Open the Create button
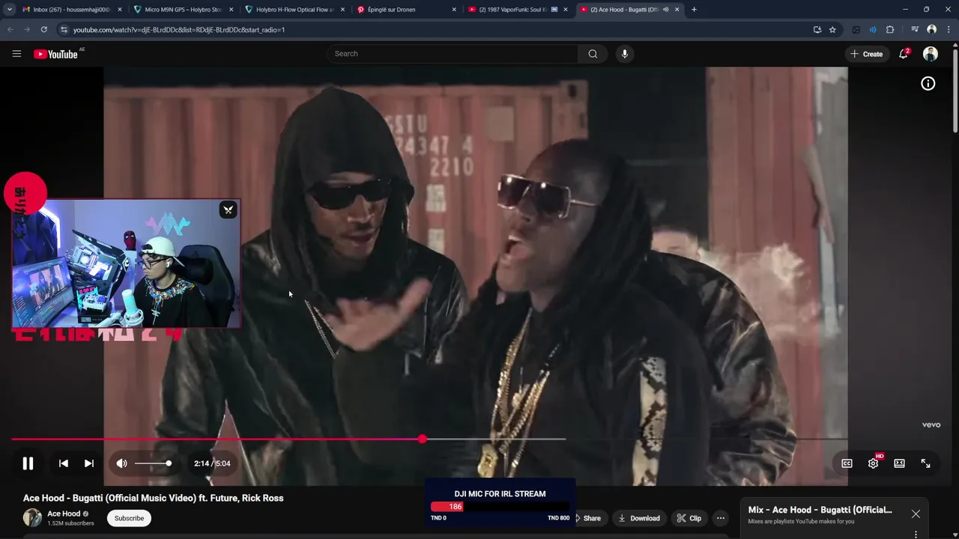 pyautogui.click(x=867, y=54)
